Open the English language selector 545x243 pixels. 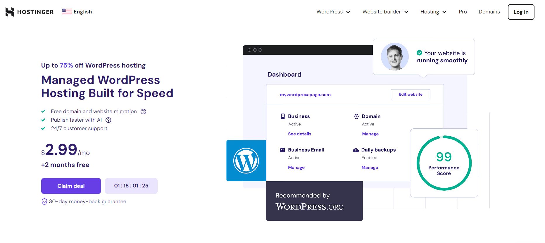(77, 12)
